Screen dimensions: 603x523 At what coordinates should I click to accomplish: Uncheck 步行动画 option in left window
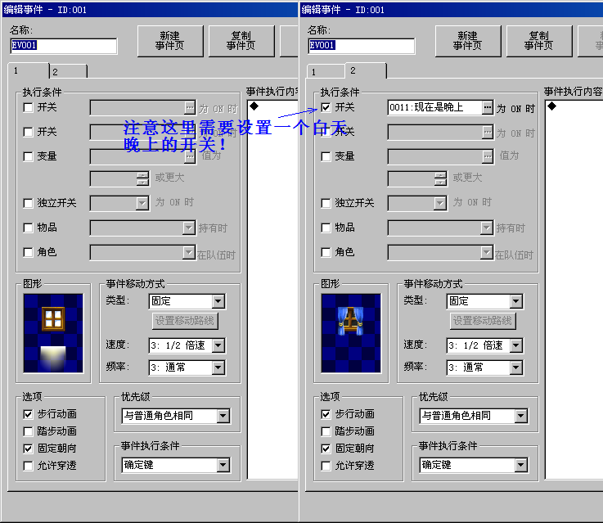pyautogui.click(x=28, y=414)
